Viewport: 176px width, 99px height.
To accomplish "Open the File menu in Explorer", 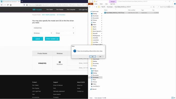I will (90, 4).
